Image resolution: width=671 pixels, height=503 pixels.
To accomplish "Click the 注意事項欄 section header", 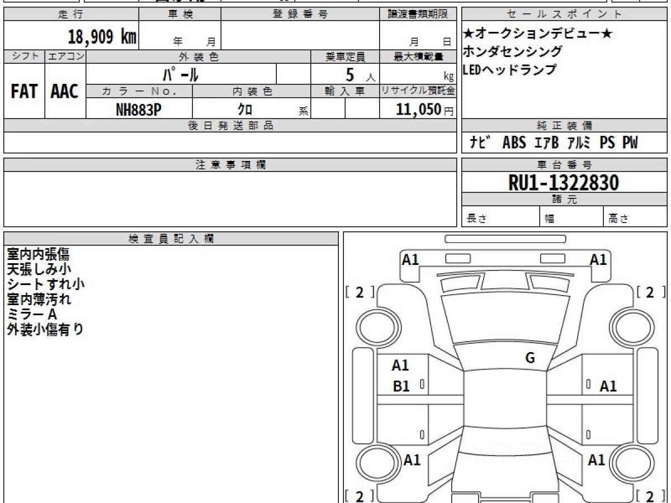I will (x=230, y=165).
